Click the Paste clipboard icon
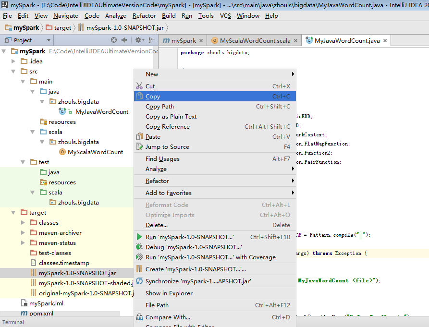 click(139, 136)
